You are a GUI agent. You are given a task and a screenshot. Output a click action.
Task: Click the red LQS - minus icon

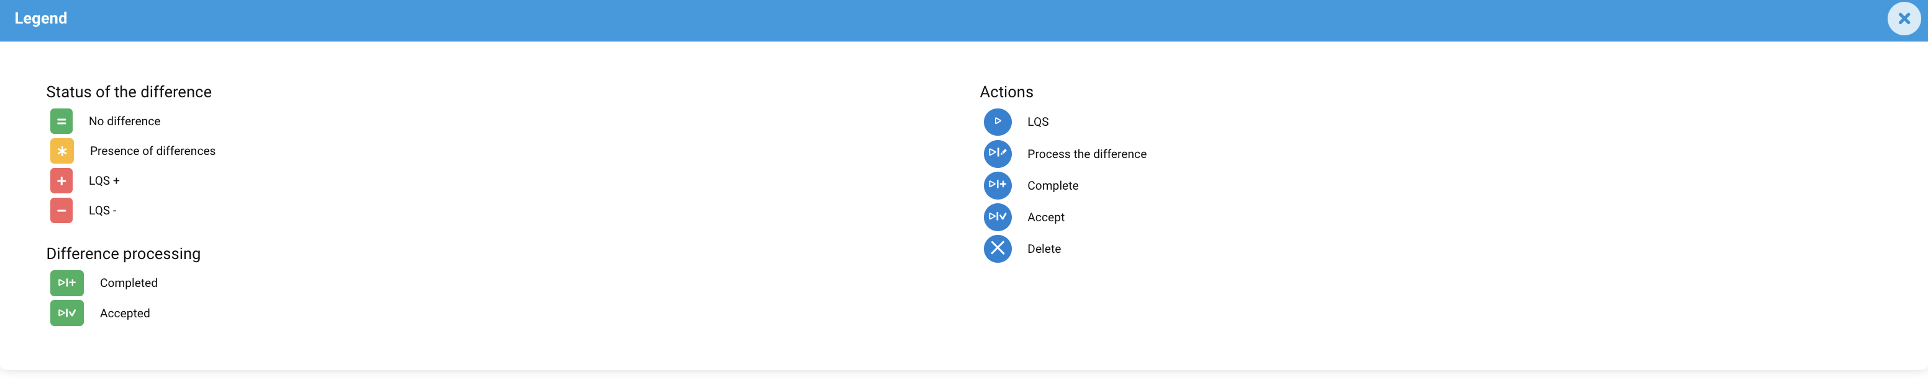(x=61, y=211)
